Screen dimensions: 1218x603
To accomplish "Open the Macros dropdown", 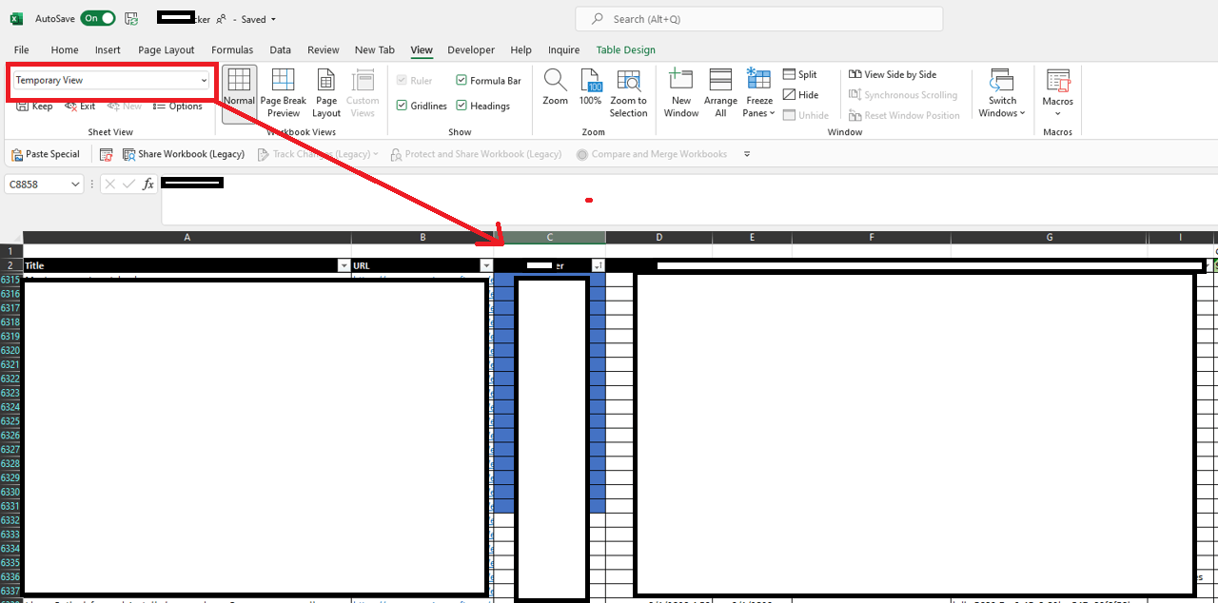I will 1058,93.
